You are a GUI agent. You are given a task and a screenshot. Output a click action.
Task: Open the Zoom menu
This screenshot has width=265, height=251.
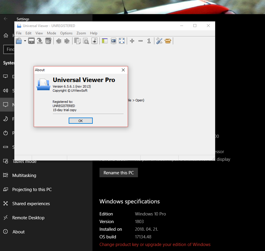click(x=81, y=33)
